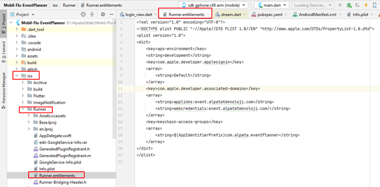
Task: Click the keychain-access-groups key line
Action: click(184, 122)
